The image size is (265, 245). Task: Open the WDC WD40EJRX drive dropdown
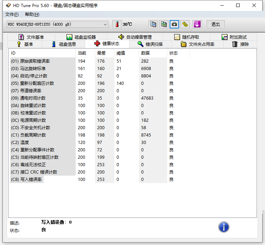(x=57, y=24)
